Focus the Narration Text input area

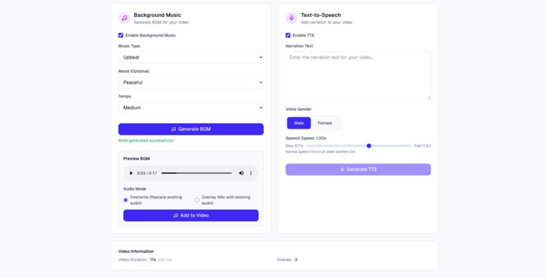point(358,75)
